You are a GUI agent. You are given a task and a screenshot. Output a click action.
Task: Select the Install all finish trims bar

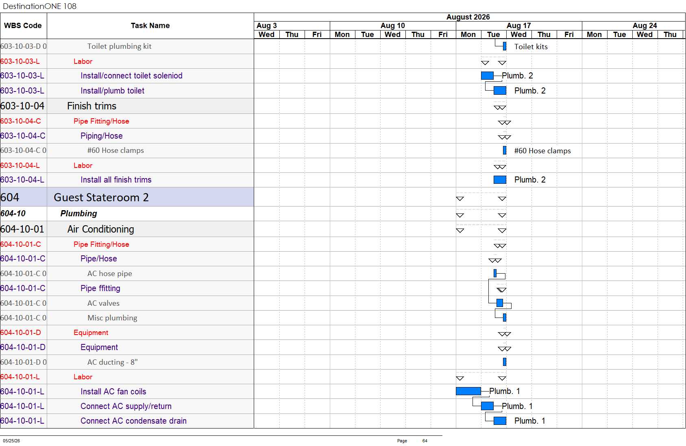pos(500,180)
